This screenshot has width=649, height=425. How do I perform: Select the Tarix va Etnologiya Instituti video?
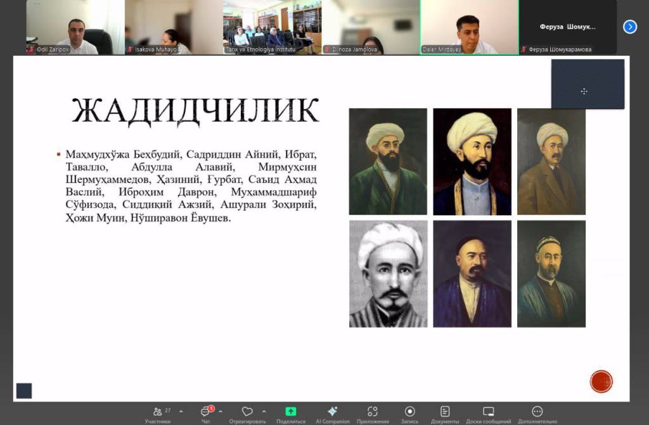(x=272, y=27)
